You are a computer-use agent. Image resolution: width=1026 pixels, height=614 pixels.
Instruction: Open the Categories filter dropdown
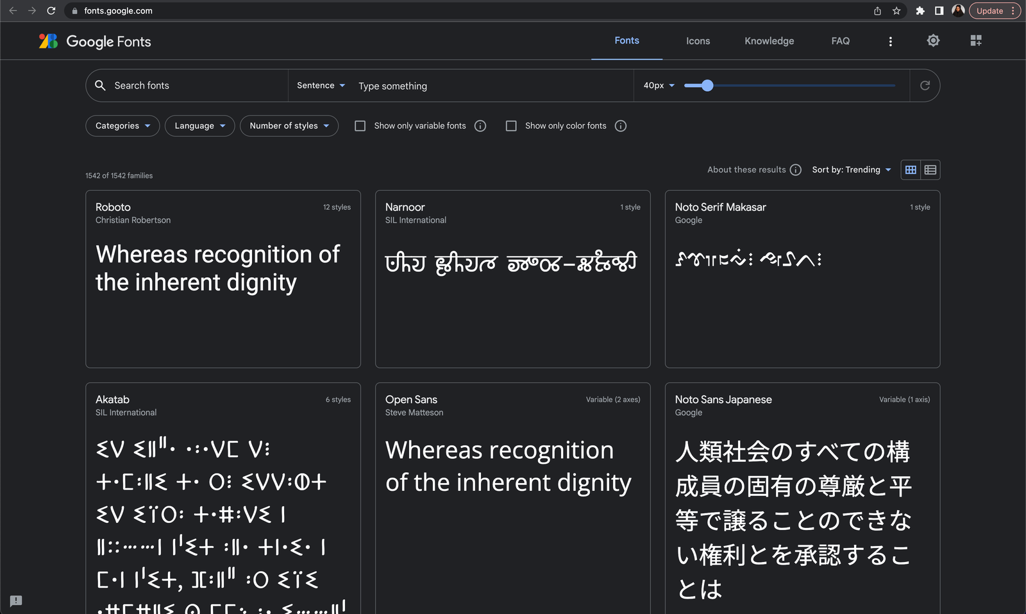click(x=122, y=126)
